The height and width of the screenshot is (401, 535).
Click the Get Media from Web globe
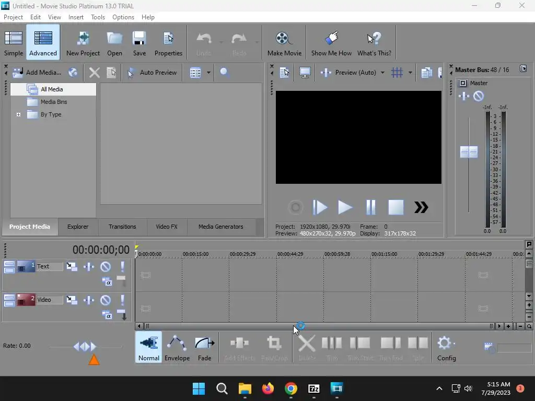(73, 72)
